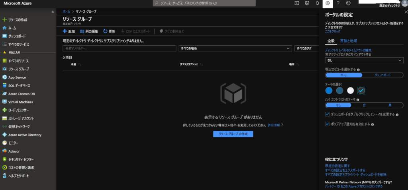Click タグの割り当て in the toolbar
408x190 pixels.
point(171,31)
